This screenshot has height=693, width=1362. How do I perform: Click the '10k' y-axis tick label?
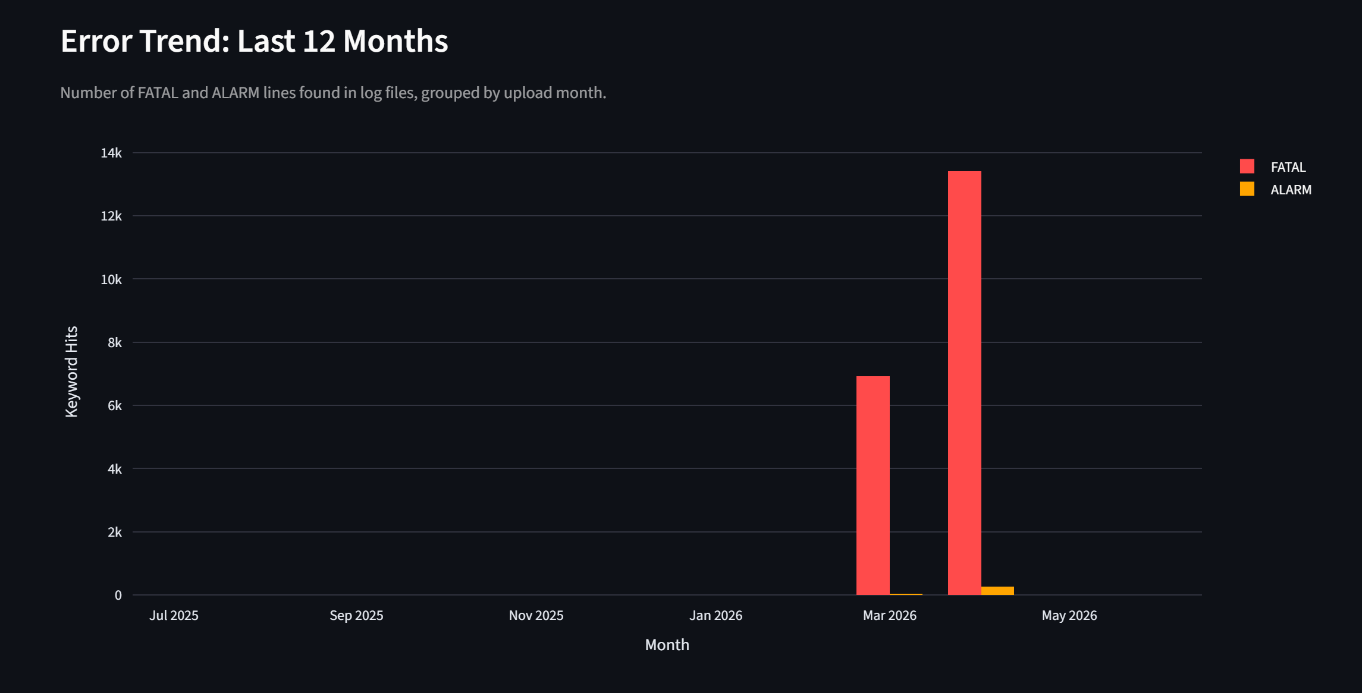click(x=111, y=279)
